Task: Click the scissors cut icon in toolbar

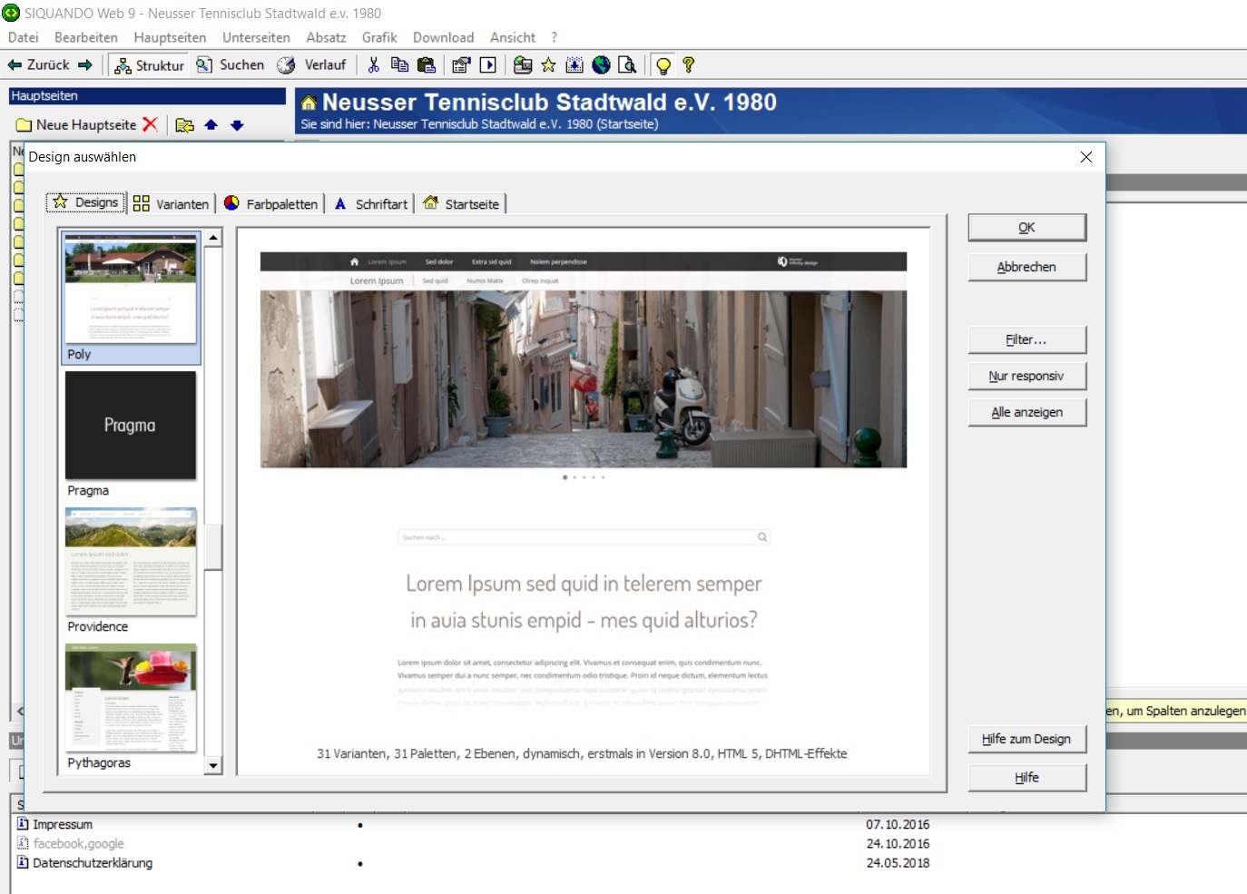Action: click(x=373, y=65)
